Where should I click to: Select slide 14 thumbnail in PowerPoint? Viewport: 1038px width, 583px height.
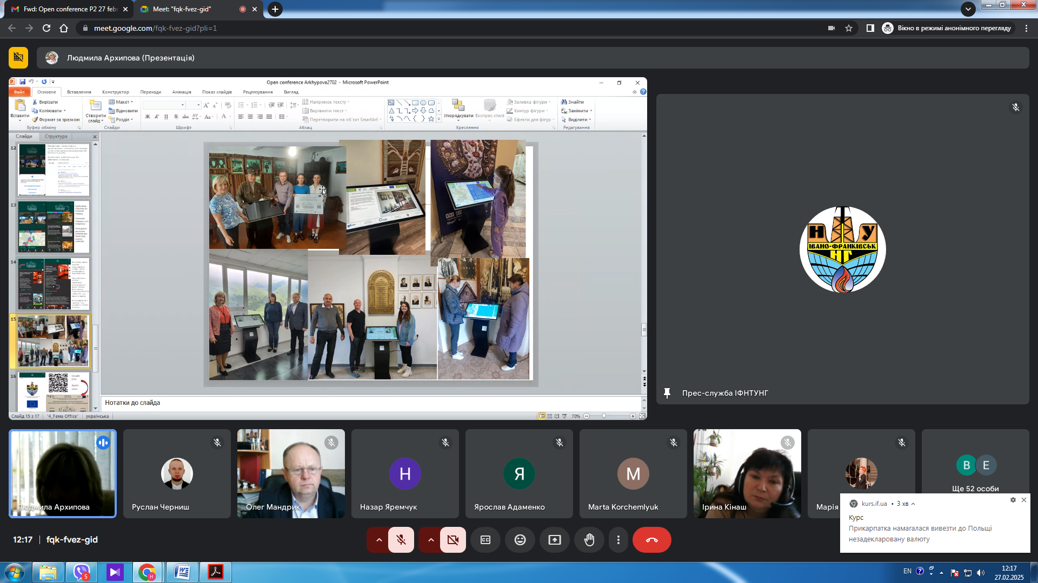54,284
